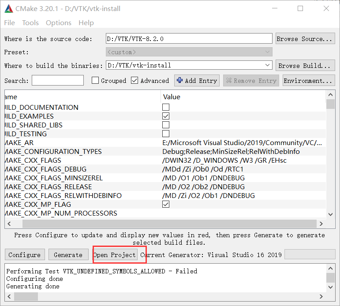Viewport: 340px width, 306px height.
Task: Click the blue plus Add Entry icon
Action: [x=179, y=80]
